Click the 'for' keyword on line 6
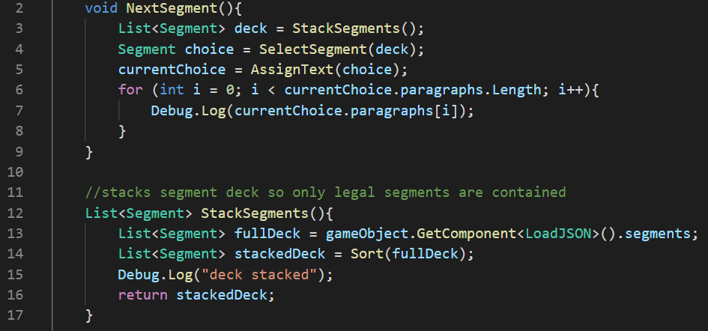Image resolution: width=708 pixels, height=331 pixels. coord(130,90)
